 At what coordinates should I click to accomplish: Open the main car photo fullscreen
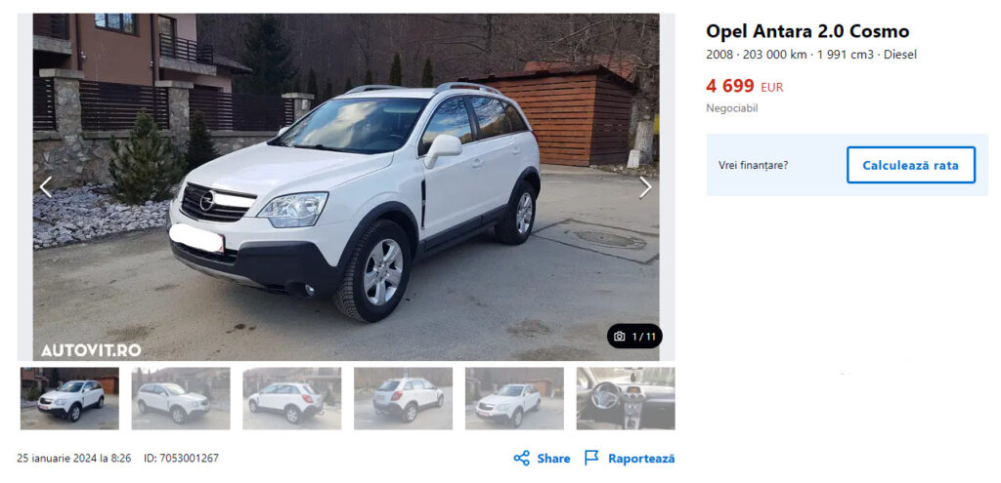pos(346,187)
